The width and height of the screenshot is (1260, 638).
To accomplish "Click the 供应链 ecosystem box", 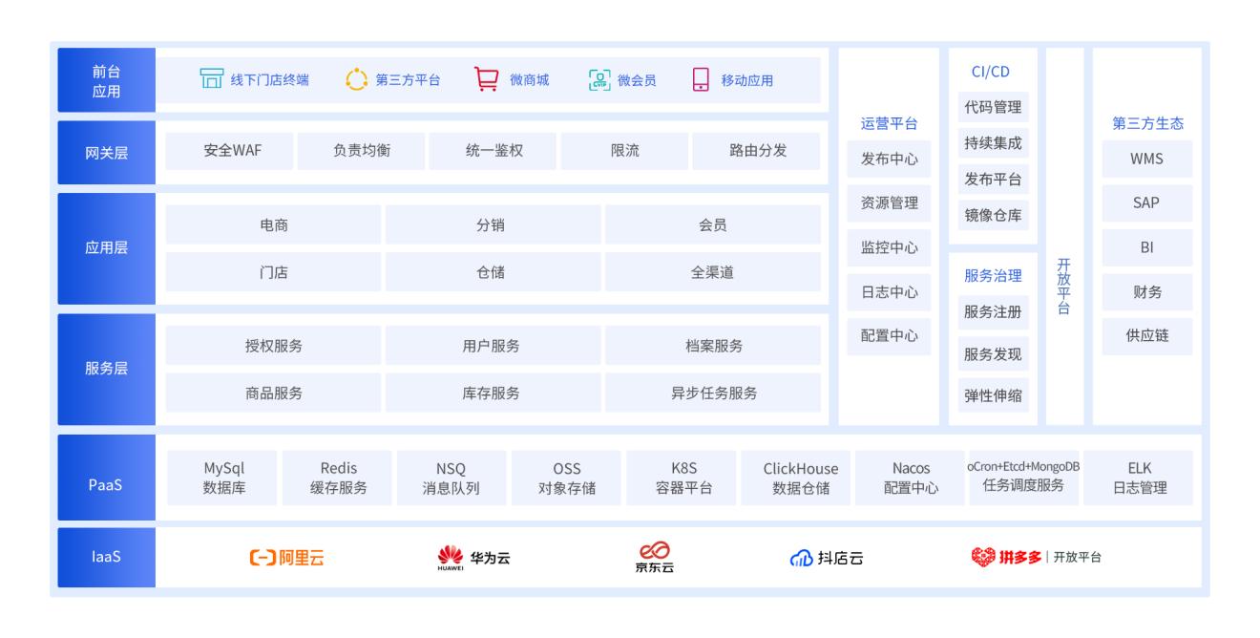I will [1146, 336].
